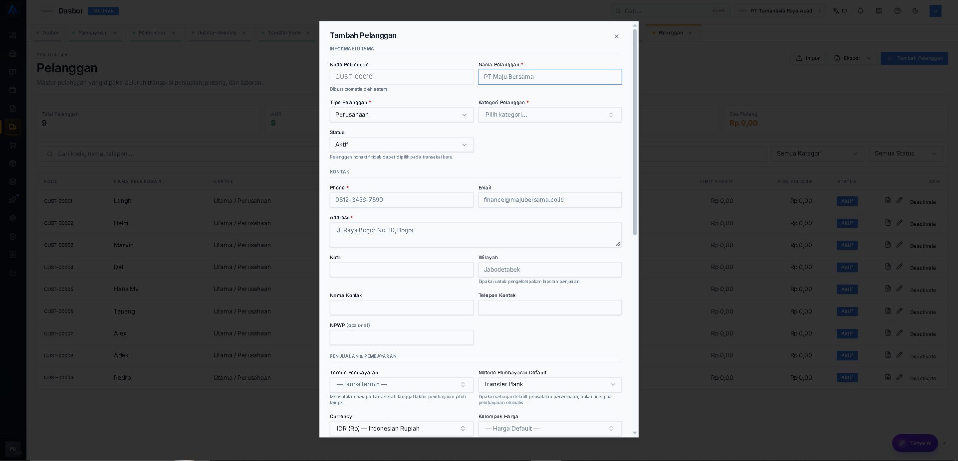Click edit pencil icon for CUST-00001
The image size is (958, 461).
coord(899,200)
